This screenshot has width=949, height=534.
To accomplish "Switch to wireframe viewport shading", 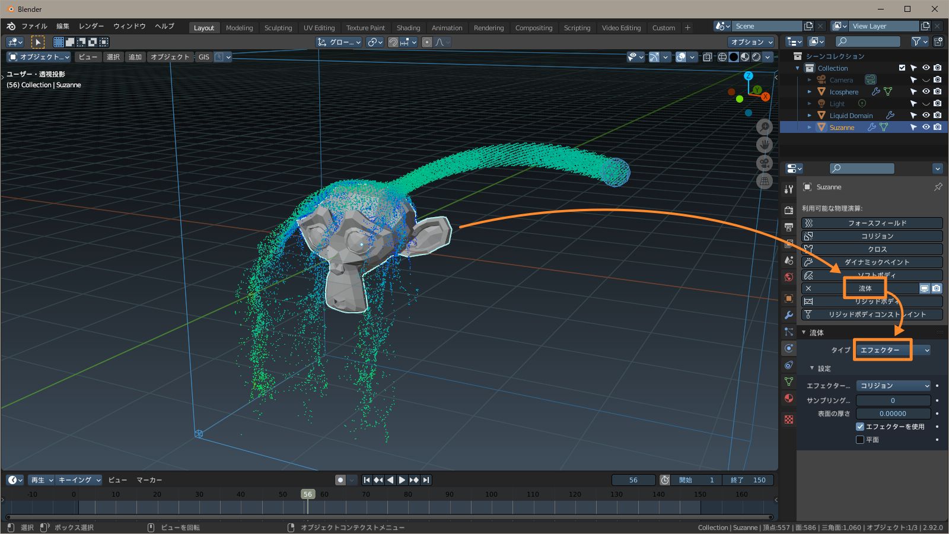I will tap(722, 57).
